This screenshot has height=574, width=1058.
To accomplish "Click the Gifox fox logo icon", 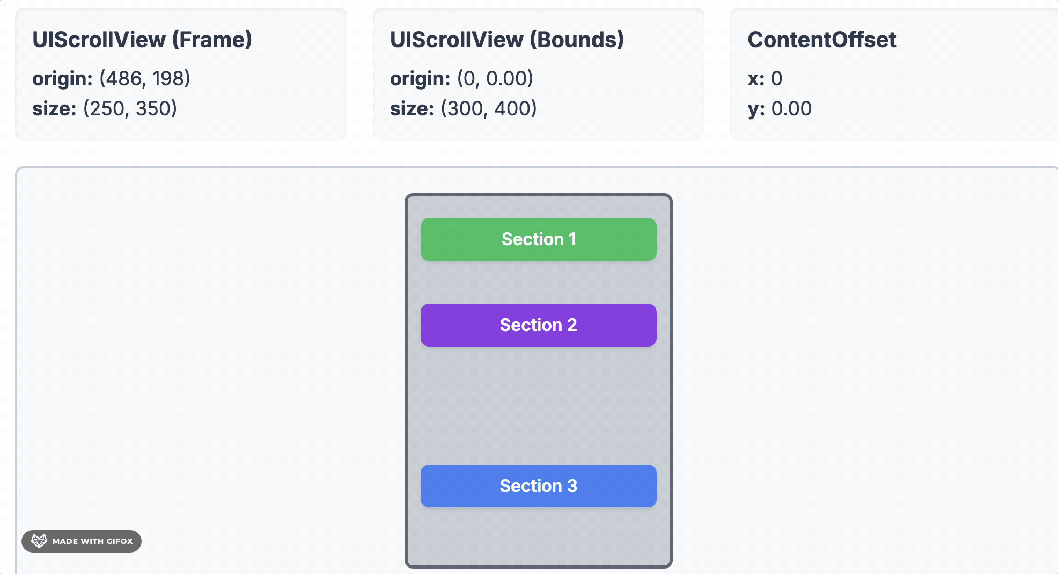I will (x=39, y=541).
